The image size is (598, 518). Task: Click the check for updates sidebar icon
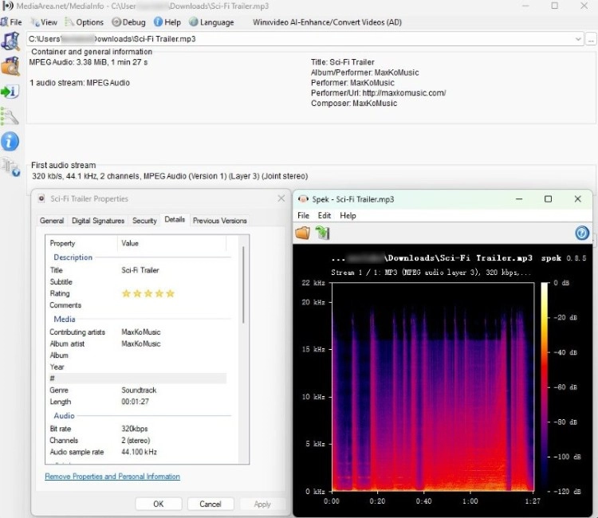pyautogui.click(x=10, y=167)
